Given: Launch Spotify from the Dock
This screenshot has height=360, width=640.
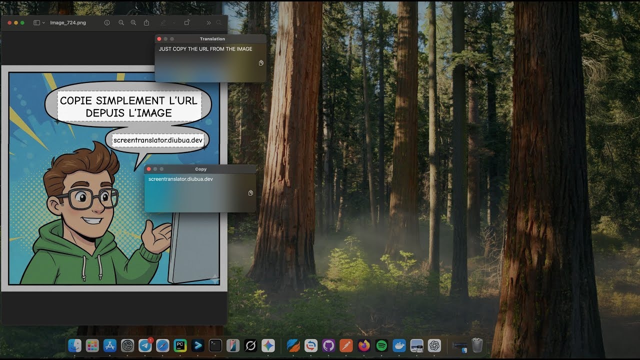Looking at the screenshot, I should coord(381,345).
